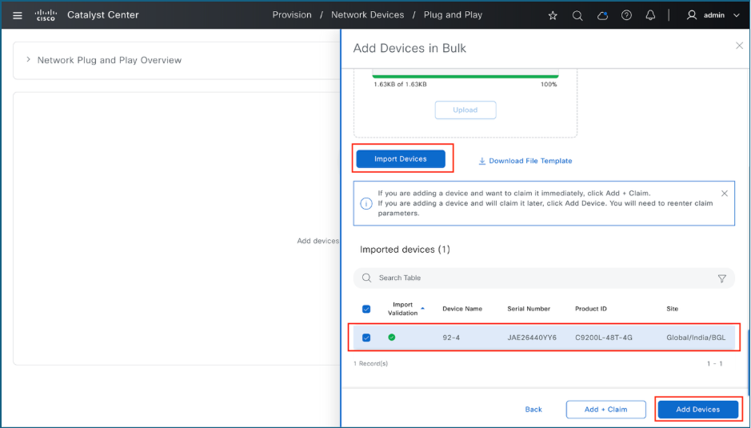Click the info icon in banner

366,203
